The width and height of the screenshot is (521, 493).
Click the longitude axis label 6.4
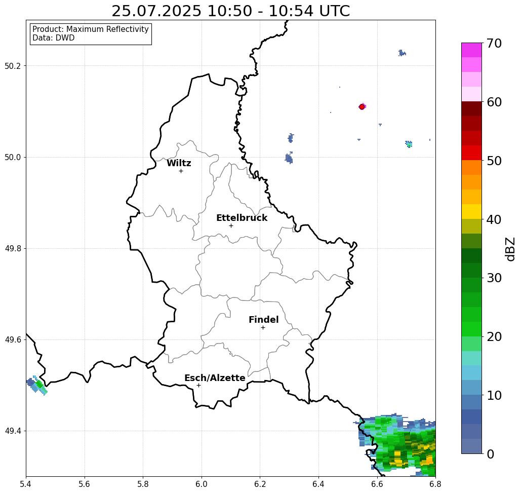[318, 484]
